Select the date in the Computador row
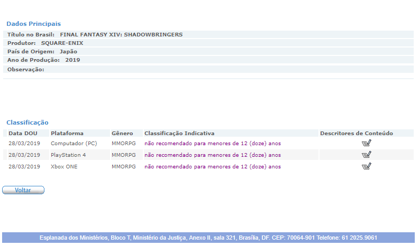419x246 pixels. coord(24,144)
